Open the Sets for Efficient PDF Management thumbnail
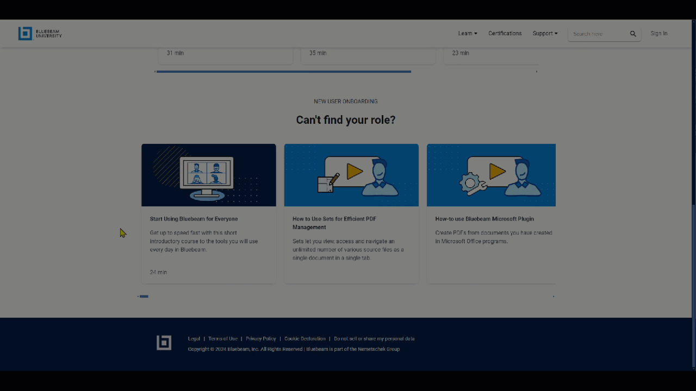 point(351,175)
